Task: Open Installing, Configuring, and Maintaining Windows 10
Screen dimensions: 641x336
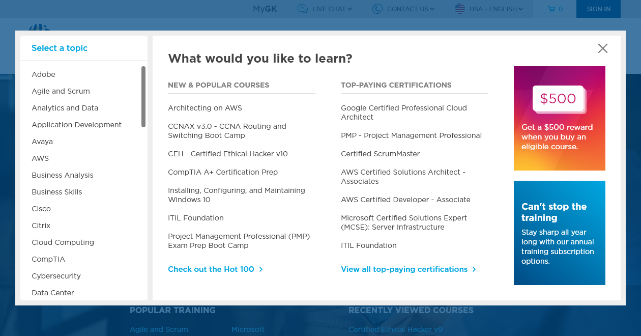Action: coord(237,195)
